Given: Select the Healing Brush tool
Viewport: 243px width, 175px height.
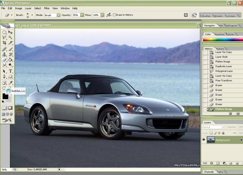Looking at the screenshot, I should [x=4, y=49].
